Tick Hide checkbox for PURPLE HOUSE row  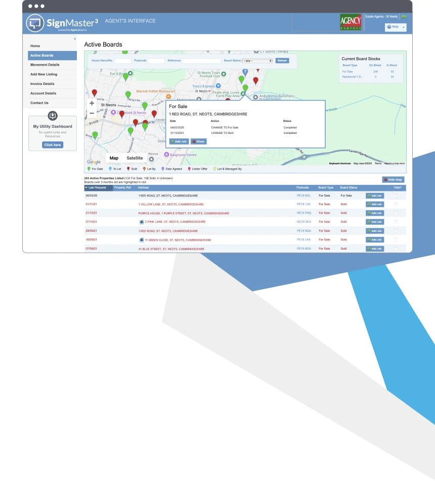point(396,213)
